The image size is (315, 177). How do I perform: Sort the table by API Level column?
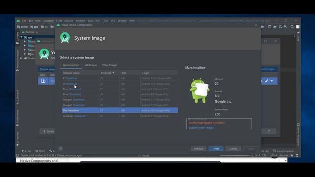click(107, 73)
